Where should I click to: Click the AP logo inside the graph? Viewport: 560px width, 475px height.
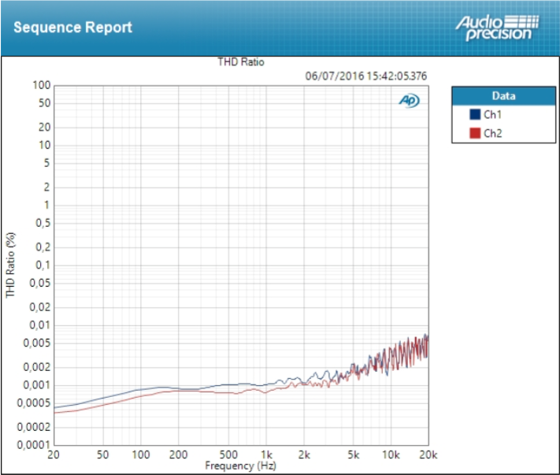point(409,100)
